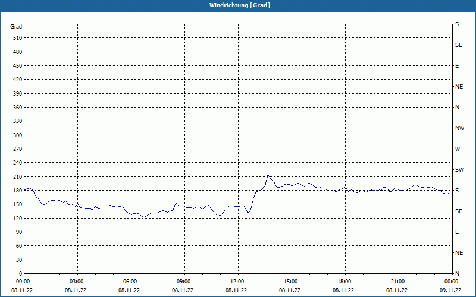Select the 120 y-axis value

point(18,218)
